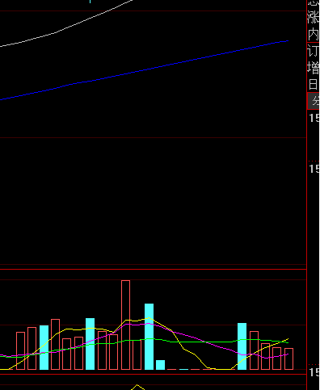320x390 pixels.
Task: Click the rightmost cyan volume bar
Action: [242, 346]
